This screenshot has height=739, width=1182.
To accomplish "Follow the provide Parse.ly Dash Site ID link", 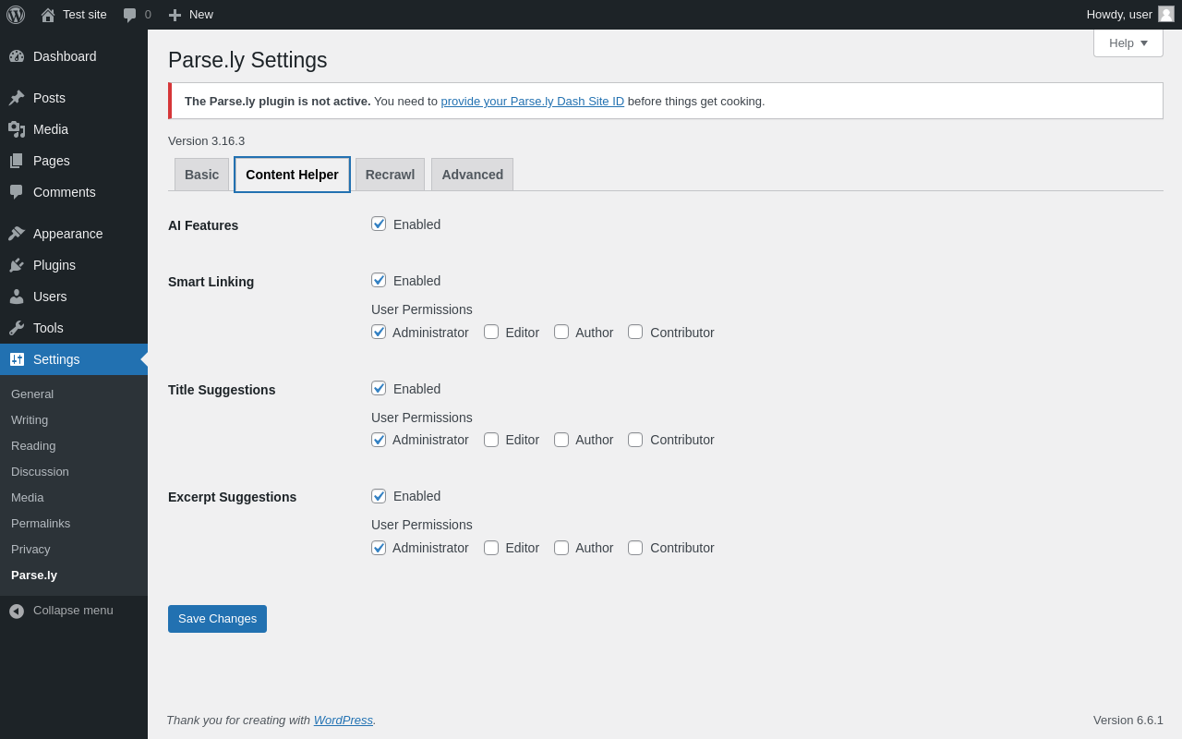I will click(x=532, y=102).
